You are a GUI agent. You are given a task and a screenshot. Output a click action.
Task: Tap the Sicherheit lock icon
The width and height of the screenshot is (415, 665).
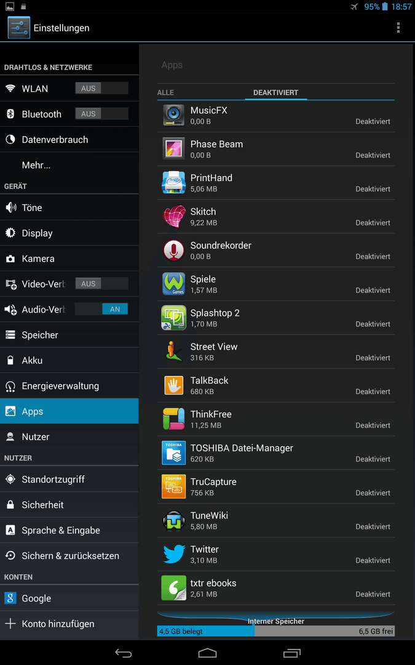click(x=10, y=505)
